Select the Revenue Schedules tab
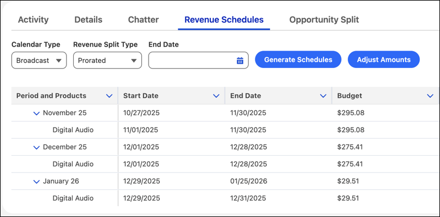This screenshot has width=440, height=217. 224,20
